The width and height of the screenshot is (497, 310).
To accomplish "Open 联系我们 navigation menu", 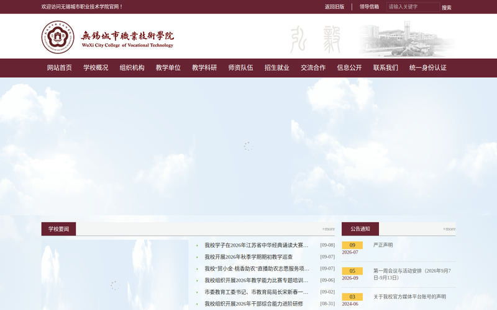I will 385,68.
